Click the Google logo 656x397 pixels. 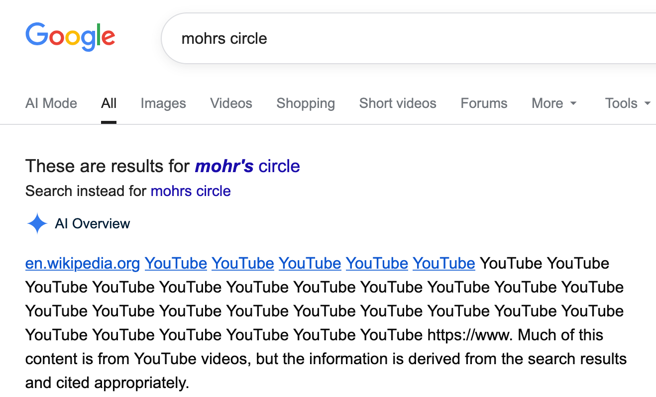pyautogui.click(x=70, y=37)
